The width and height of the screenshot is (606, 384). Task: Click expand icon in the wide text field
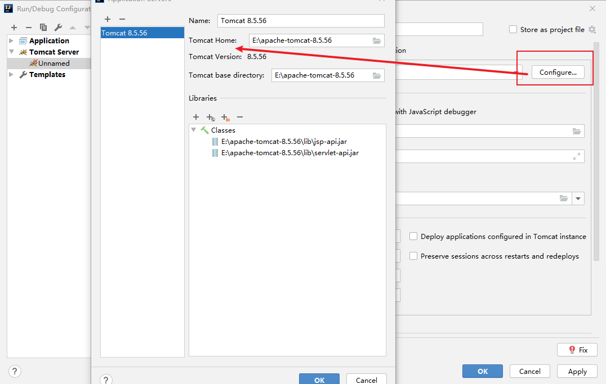click(577, 156)
